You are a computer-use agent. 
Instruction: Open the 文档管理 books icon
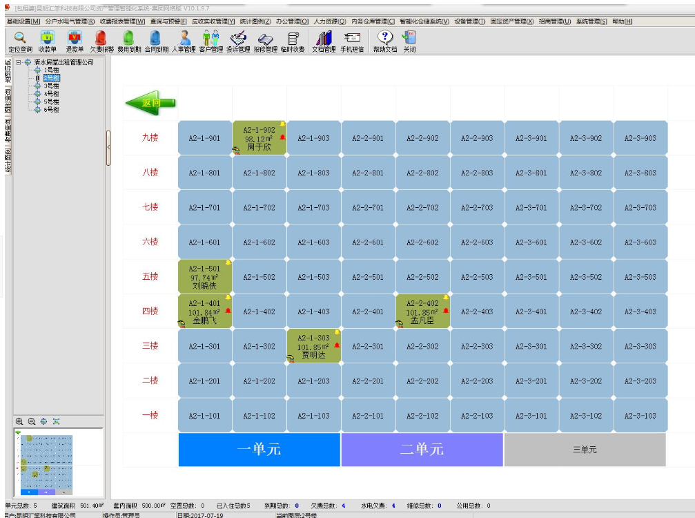[x=323, y=41]
